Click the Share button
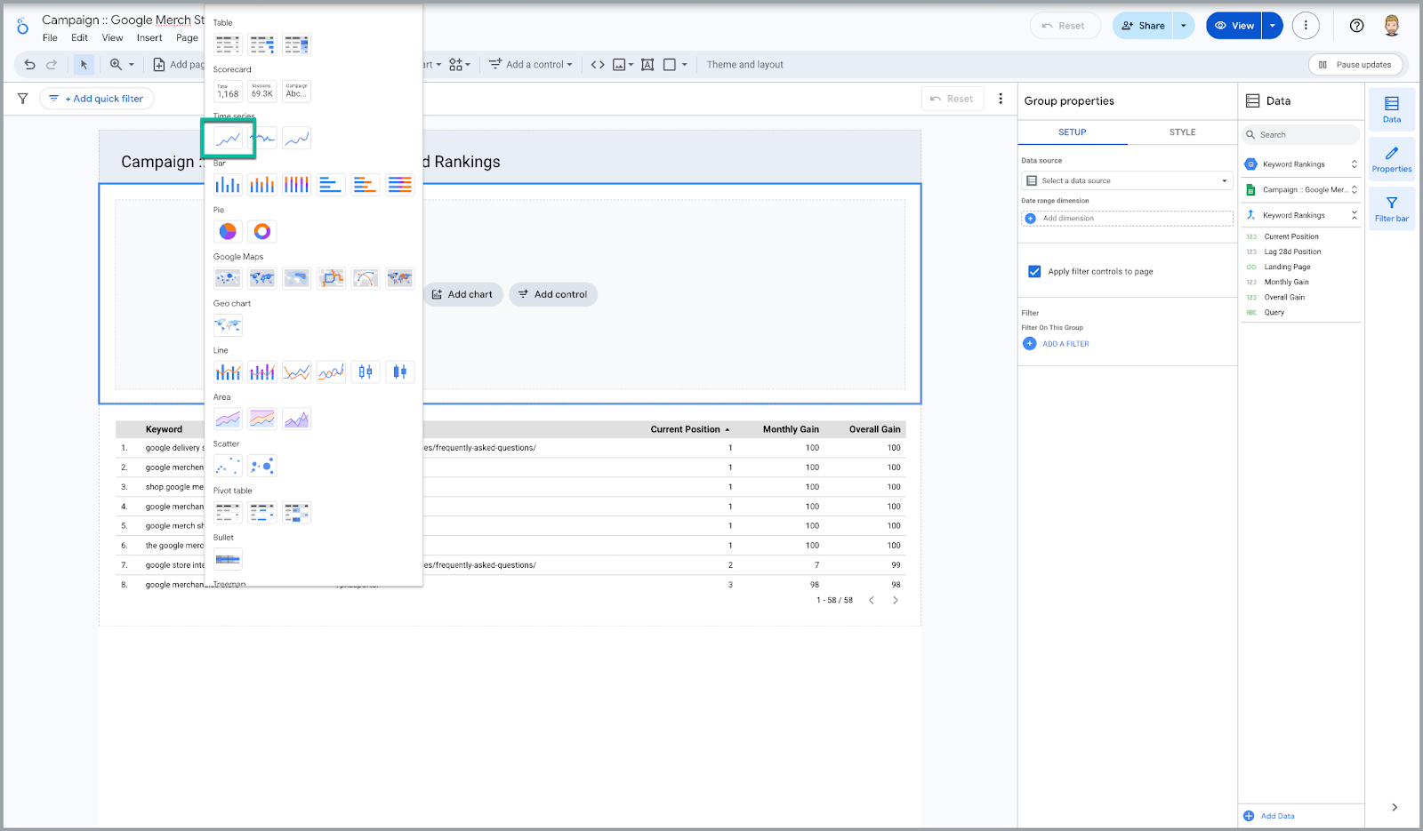The width and height of the screenshot is (1423, 831). (x=1144, y=26)
